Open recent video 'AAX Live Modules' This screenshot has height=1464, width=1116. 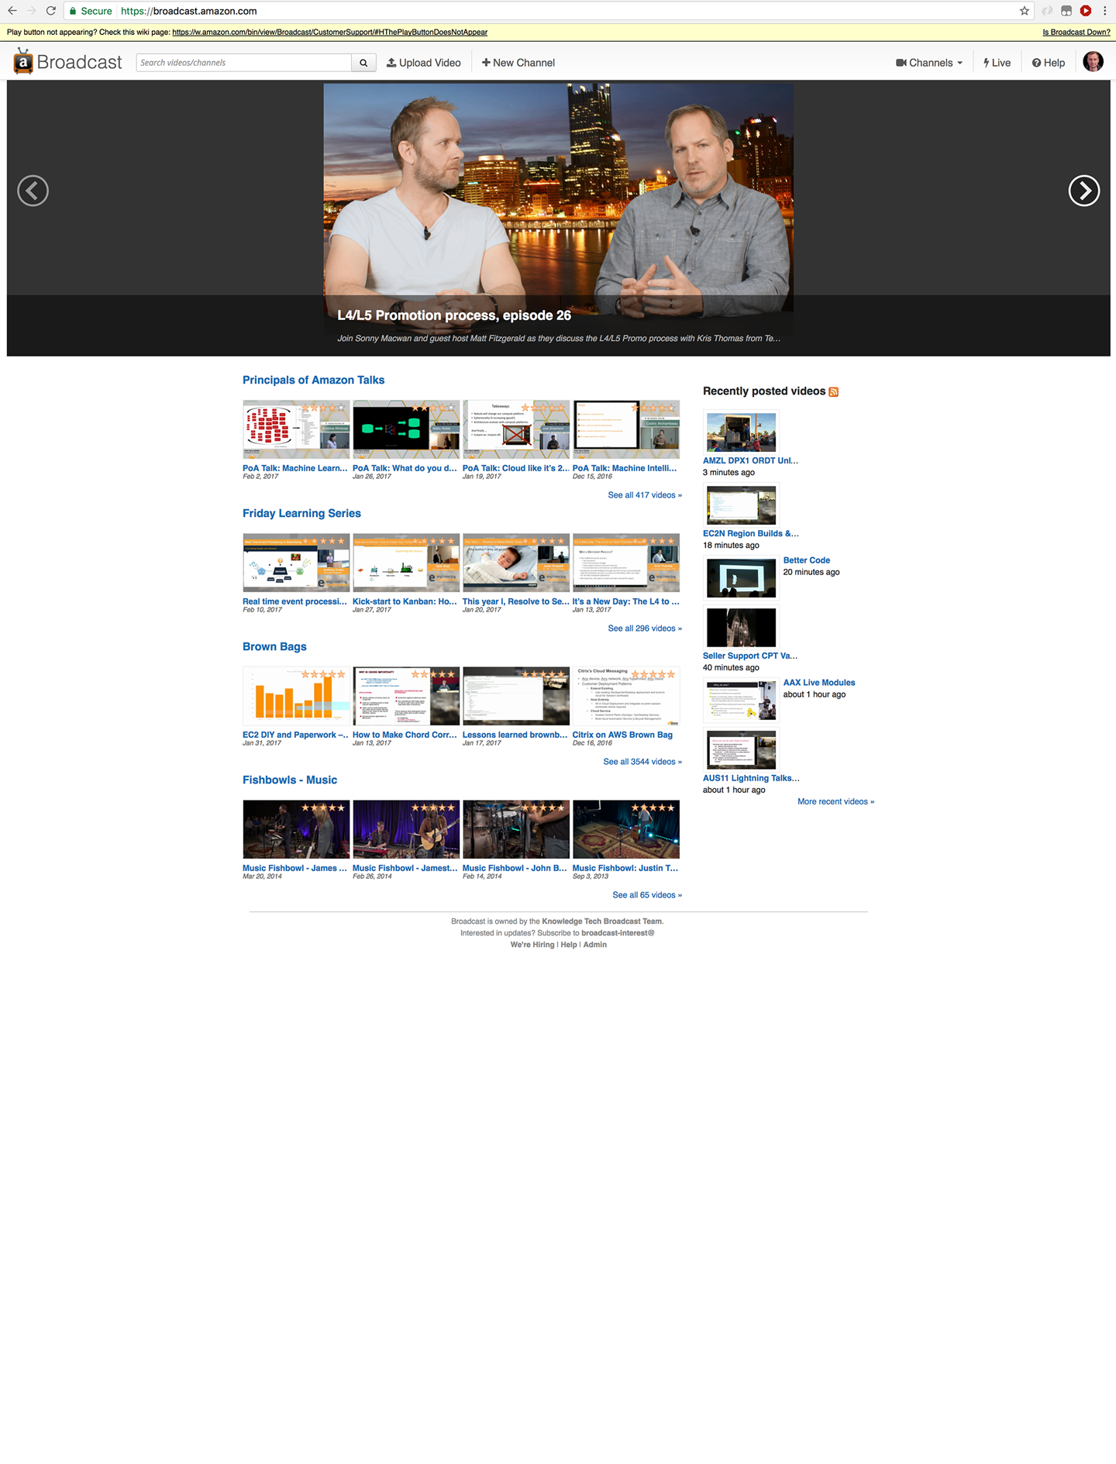[819, 683]
